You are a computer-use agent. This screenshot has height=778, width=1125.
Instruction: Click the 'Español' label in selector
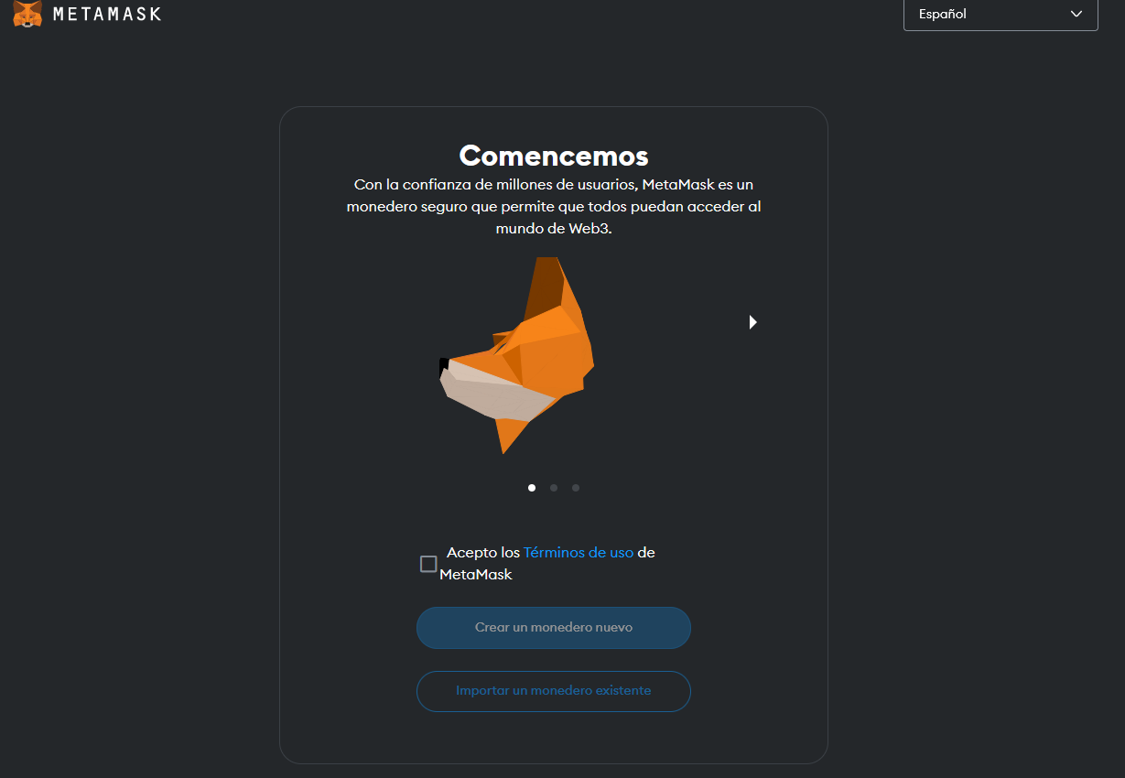[x=943, y=14]
